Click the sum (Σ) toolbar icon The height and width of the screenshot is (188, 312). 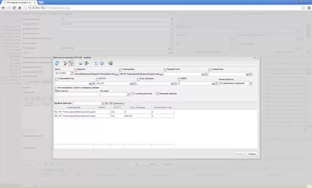click(96, 63)
